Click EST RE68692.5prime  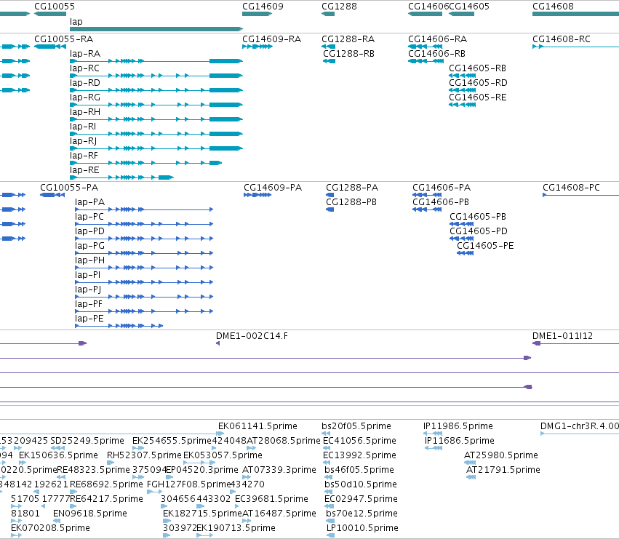pyautogui.click(x=107, y=484)
